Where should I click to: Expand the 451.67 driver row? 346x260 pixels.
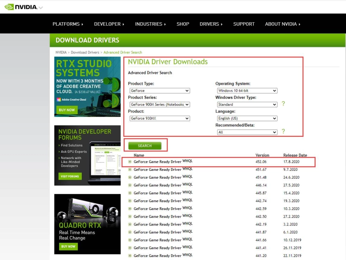click(130, 170)
